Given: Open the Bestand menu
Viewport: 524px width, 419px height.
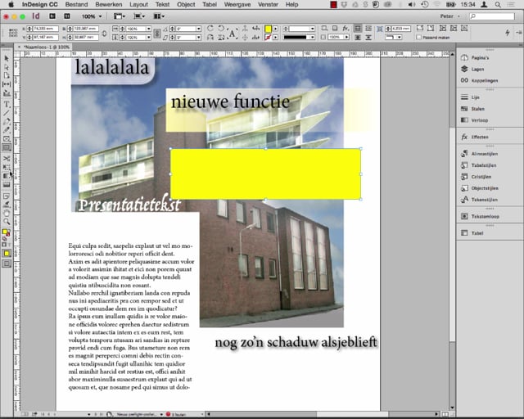Looking at the screenshot, I should (x=76, y=4).
